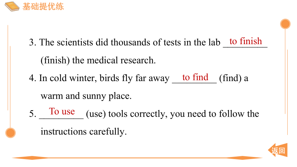This screenshot has height=167, width=297.
Task: Click question number 5 text
Action: (x=32, y=114)
